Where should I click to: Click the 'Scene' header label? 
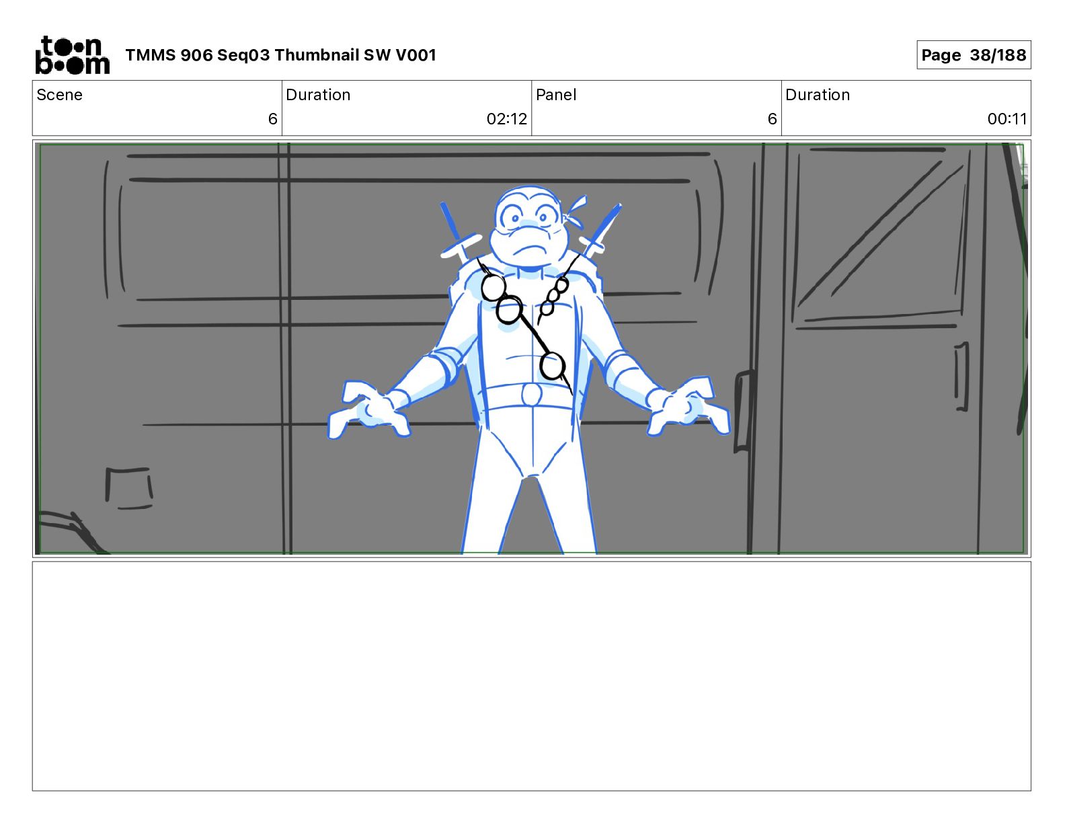(x=60, y=95)
